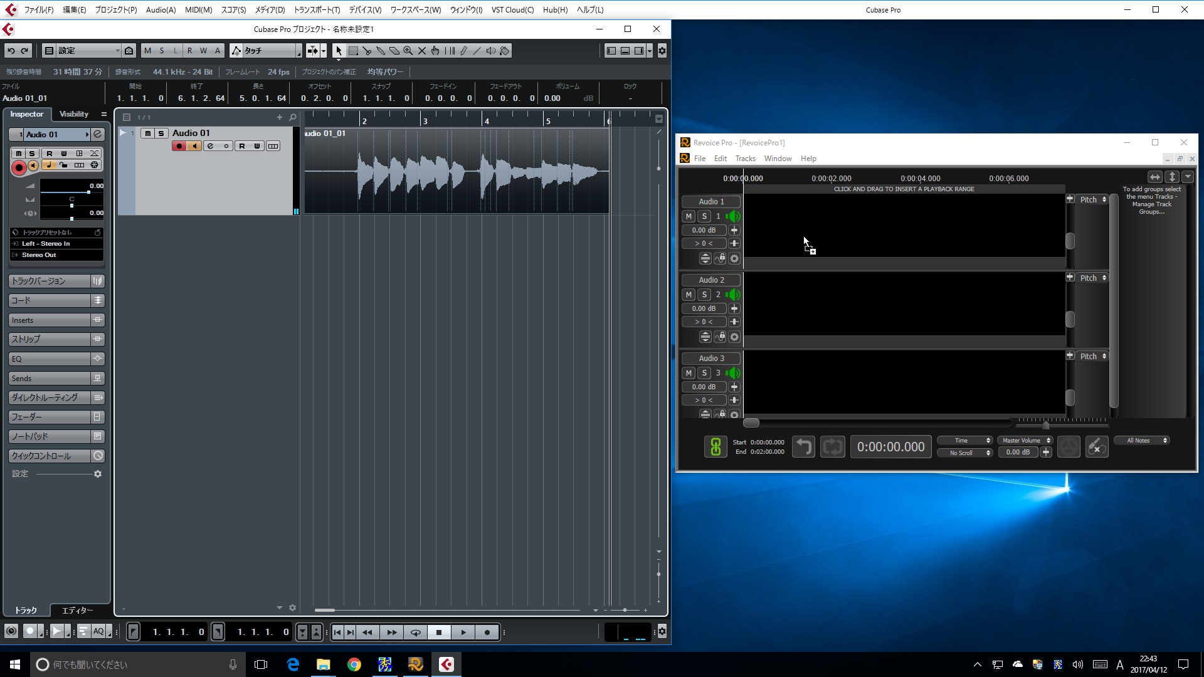The height and width of the screenshot is (677, 1204).
Task: Click the Record button in Cubase transport
Action: pyautogui.click(x=487, y=632)
